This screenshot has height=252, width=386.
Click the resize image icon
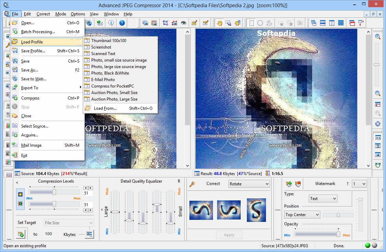[174, 23]
